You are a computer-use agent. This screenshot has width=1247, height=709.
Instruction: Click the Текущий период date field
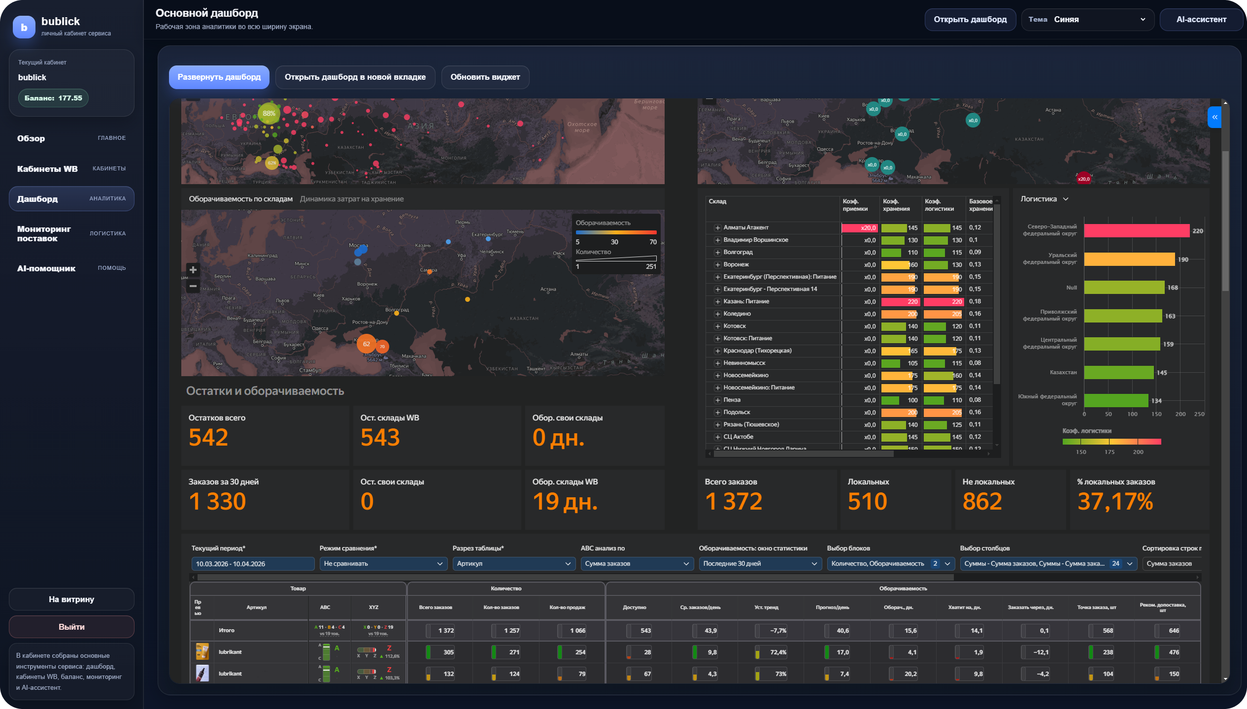[252, 564]
